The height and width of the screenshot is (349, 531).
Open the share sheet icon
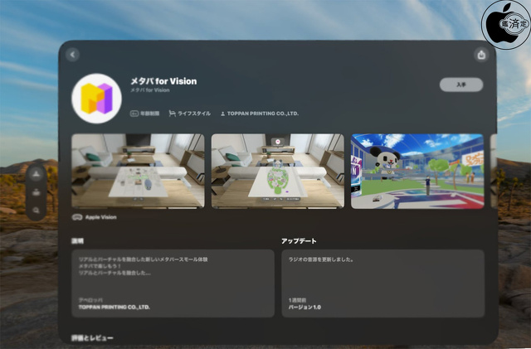(x=482, y=55)
